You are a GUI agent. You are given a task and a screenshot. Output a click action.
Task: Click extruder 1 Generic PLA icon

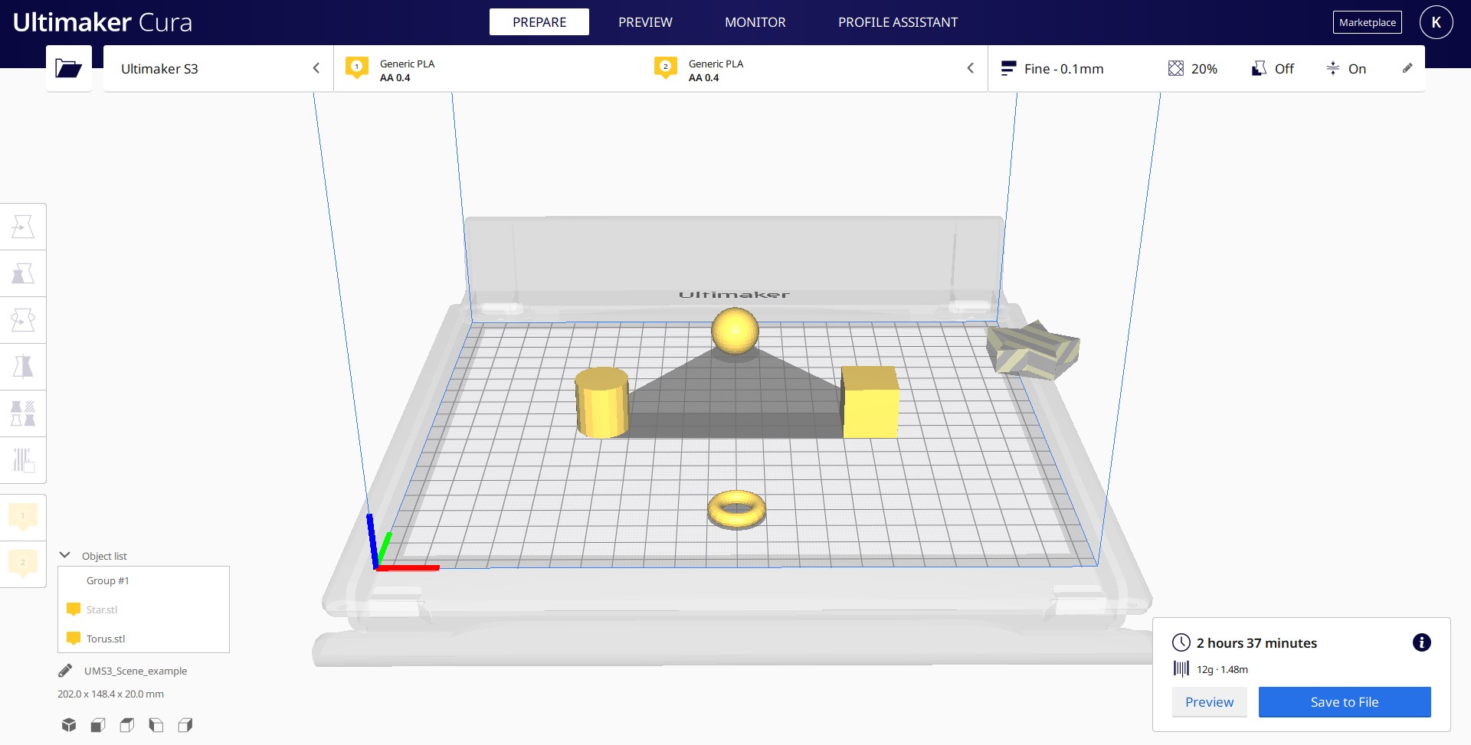[357, 67]
